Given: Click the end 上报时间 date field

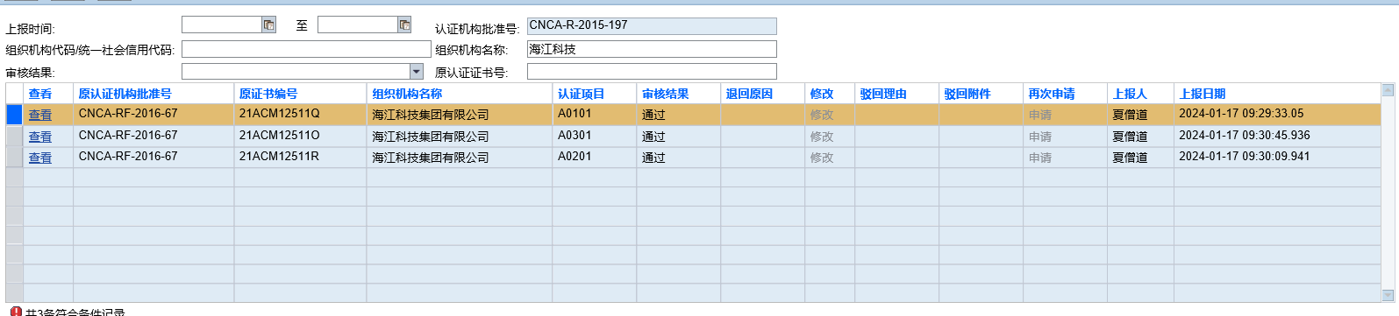Looking at the screenshot, I should pyautogui.click(x=358, y=25).
